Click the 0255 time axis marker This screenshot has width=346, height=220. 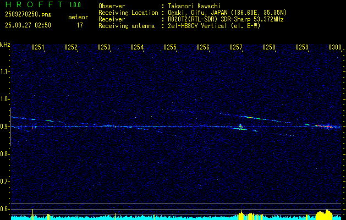coord(170,47)
